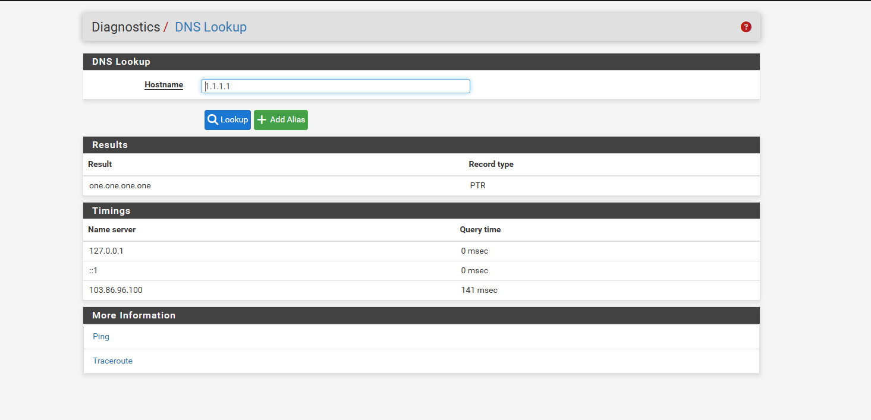Click the green Add Alias button
This screenshot has width=871, height=420.
(x=281, y=119)
